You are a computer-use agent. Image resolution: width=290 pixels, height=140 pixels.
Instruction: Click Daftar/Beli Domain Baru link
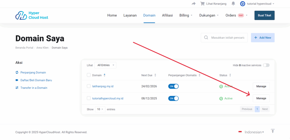click(x=36, y=80)
